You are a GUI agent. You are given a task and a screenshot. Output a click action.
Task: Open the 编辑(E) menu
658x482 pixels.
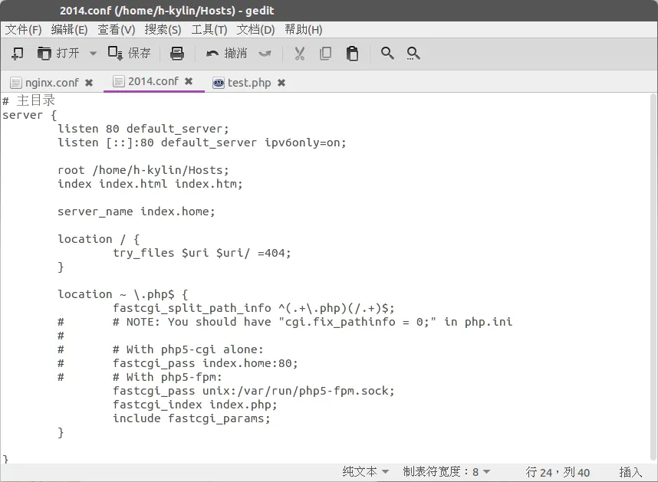tap(69, 30)
